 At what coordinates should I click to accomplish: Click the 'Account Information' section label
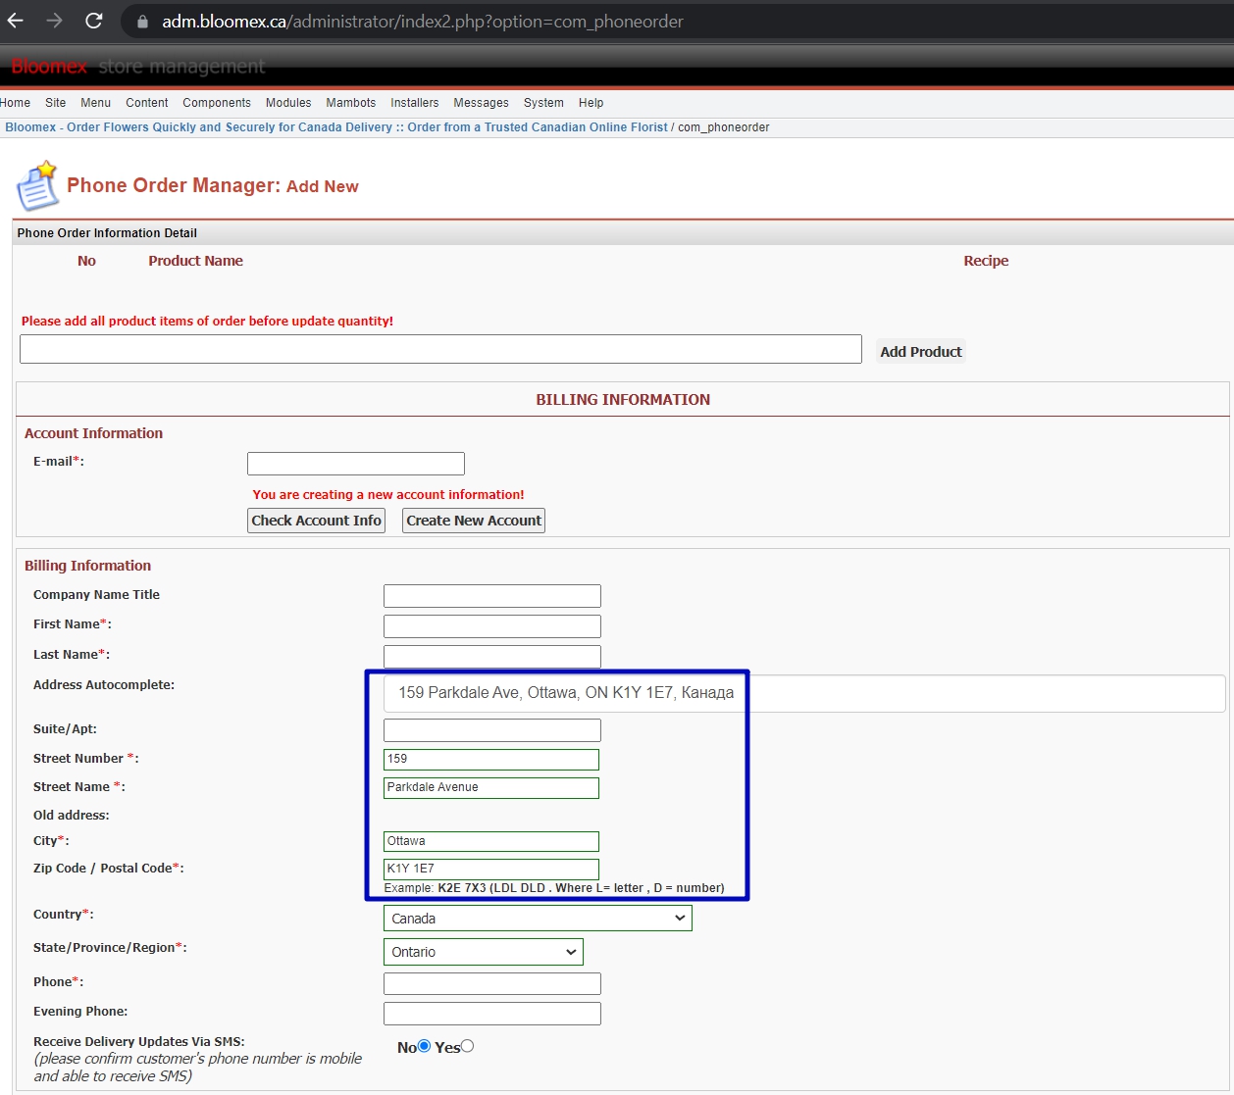click(x=94, y=433)
